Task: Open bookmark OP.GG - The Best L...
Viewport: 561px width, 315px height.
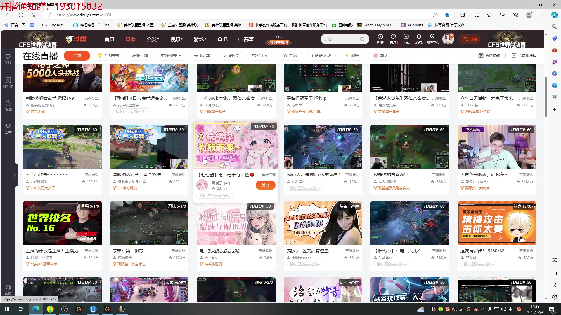Action: (x=49, y=25)
